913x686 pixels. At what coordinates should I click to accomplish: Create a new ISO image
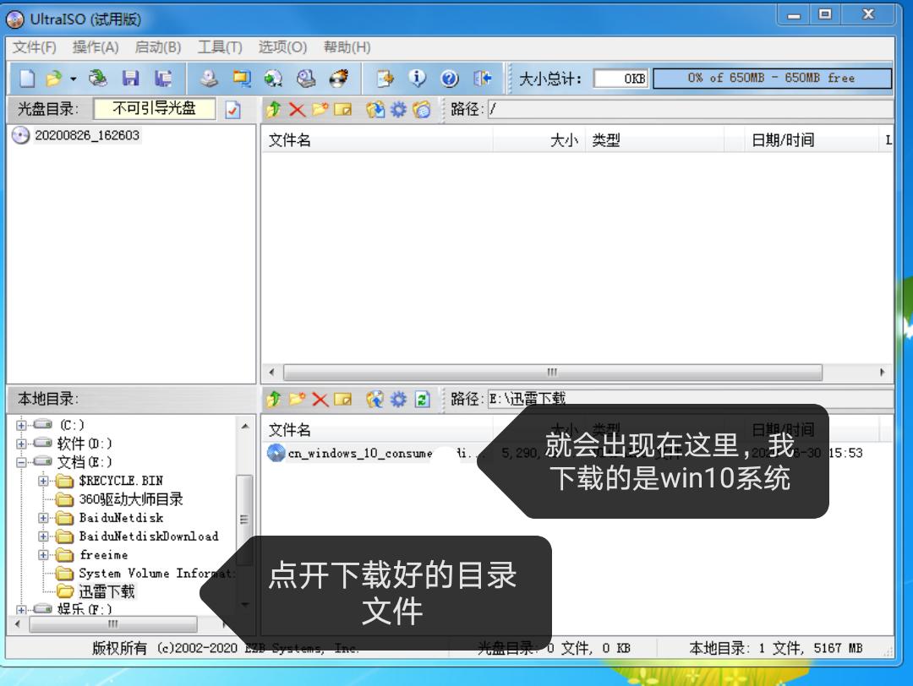(x=25, y=79)
